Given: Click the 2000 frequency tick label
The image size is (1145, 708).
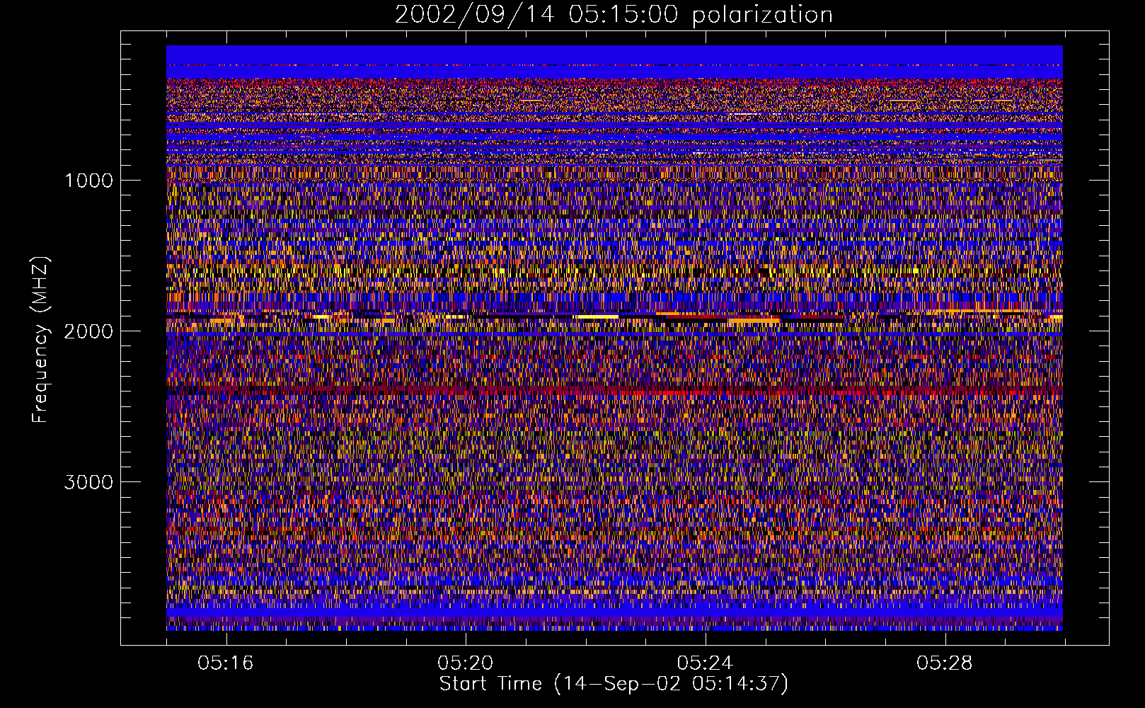Looking at the screenshot, I should (88, 331).
